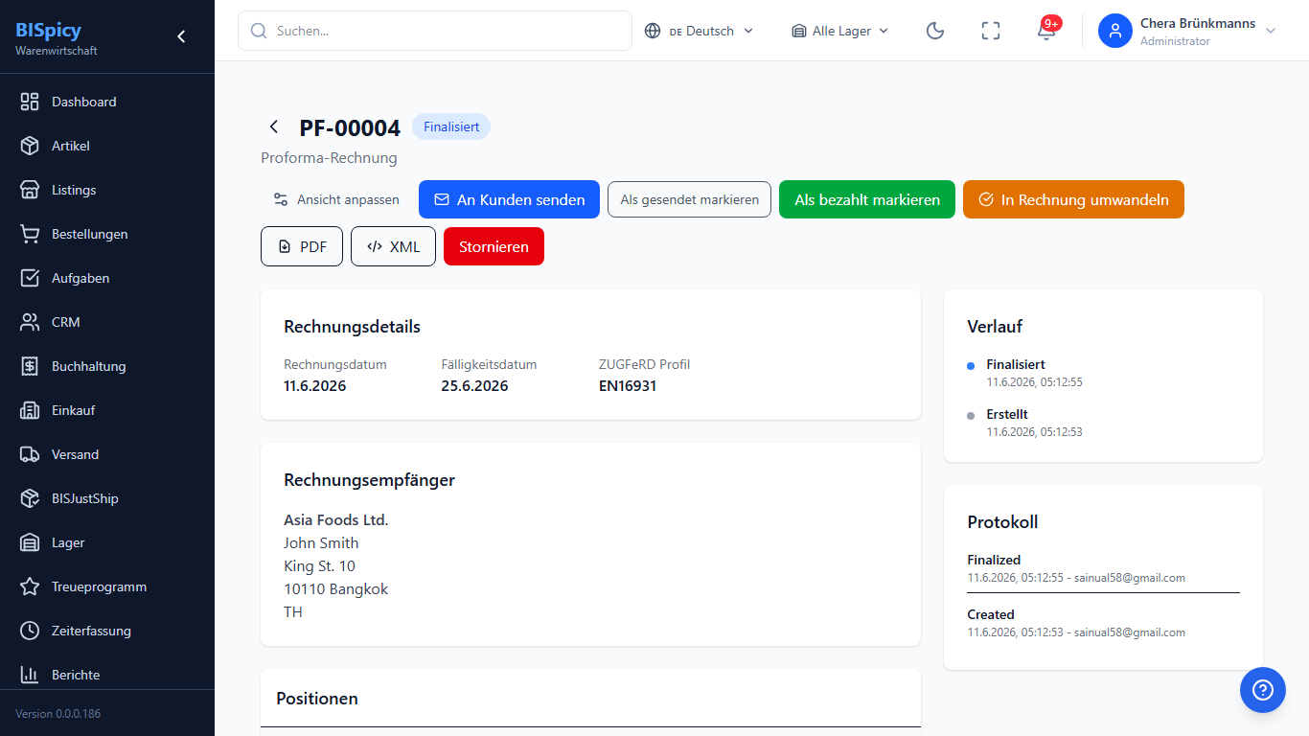Viewport: 1309px width, 736px height.
Task: Click the Created entry in Protokoll
Action: pyautogui.click(x=991, y=614)
